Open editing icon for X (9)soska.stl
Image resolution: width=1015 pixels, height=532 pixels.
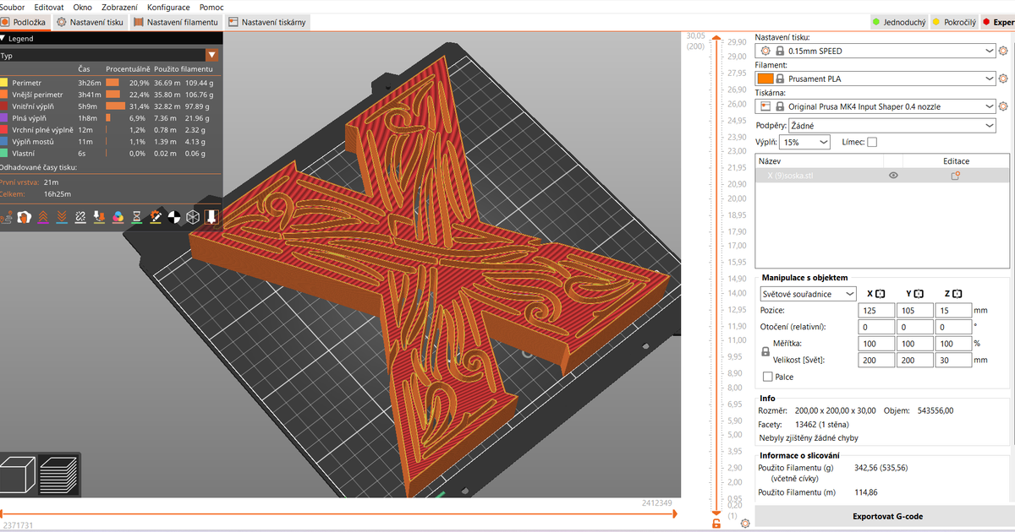click(x=956, y=176)
